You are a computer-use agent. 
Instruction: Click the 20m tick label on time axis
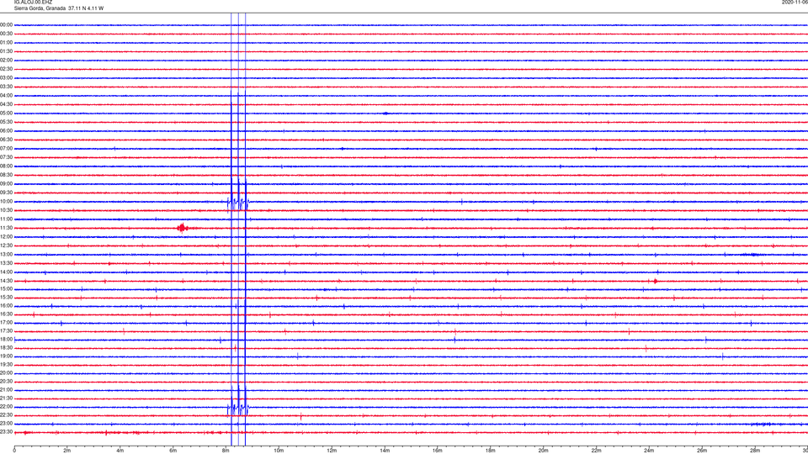(543, 451)
